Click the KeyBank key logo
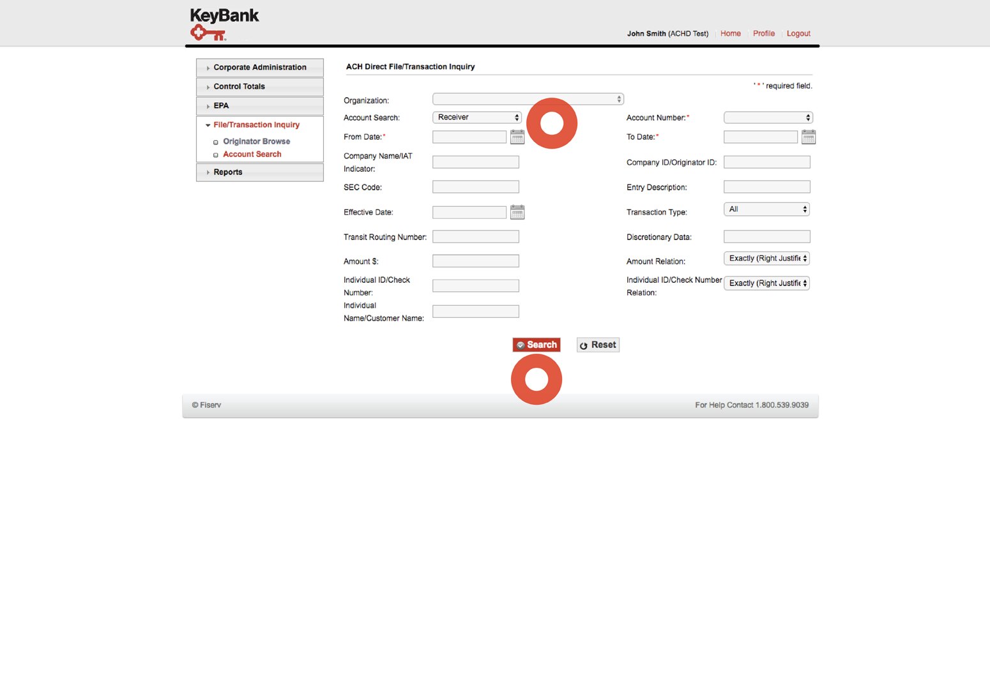The image size is (990, 694). pos(208,32)
